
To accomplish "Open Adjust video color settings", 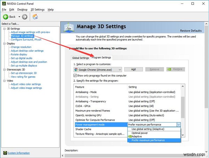I will (26, 84).
